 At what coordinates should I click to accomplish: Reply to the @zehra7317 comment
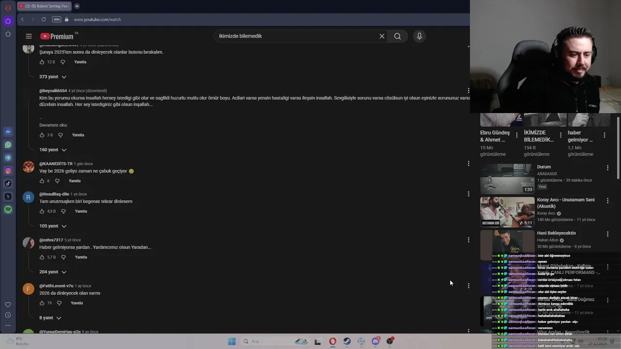(81, 257)
